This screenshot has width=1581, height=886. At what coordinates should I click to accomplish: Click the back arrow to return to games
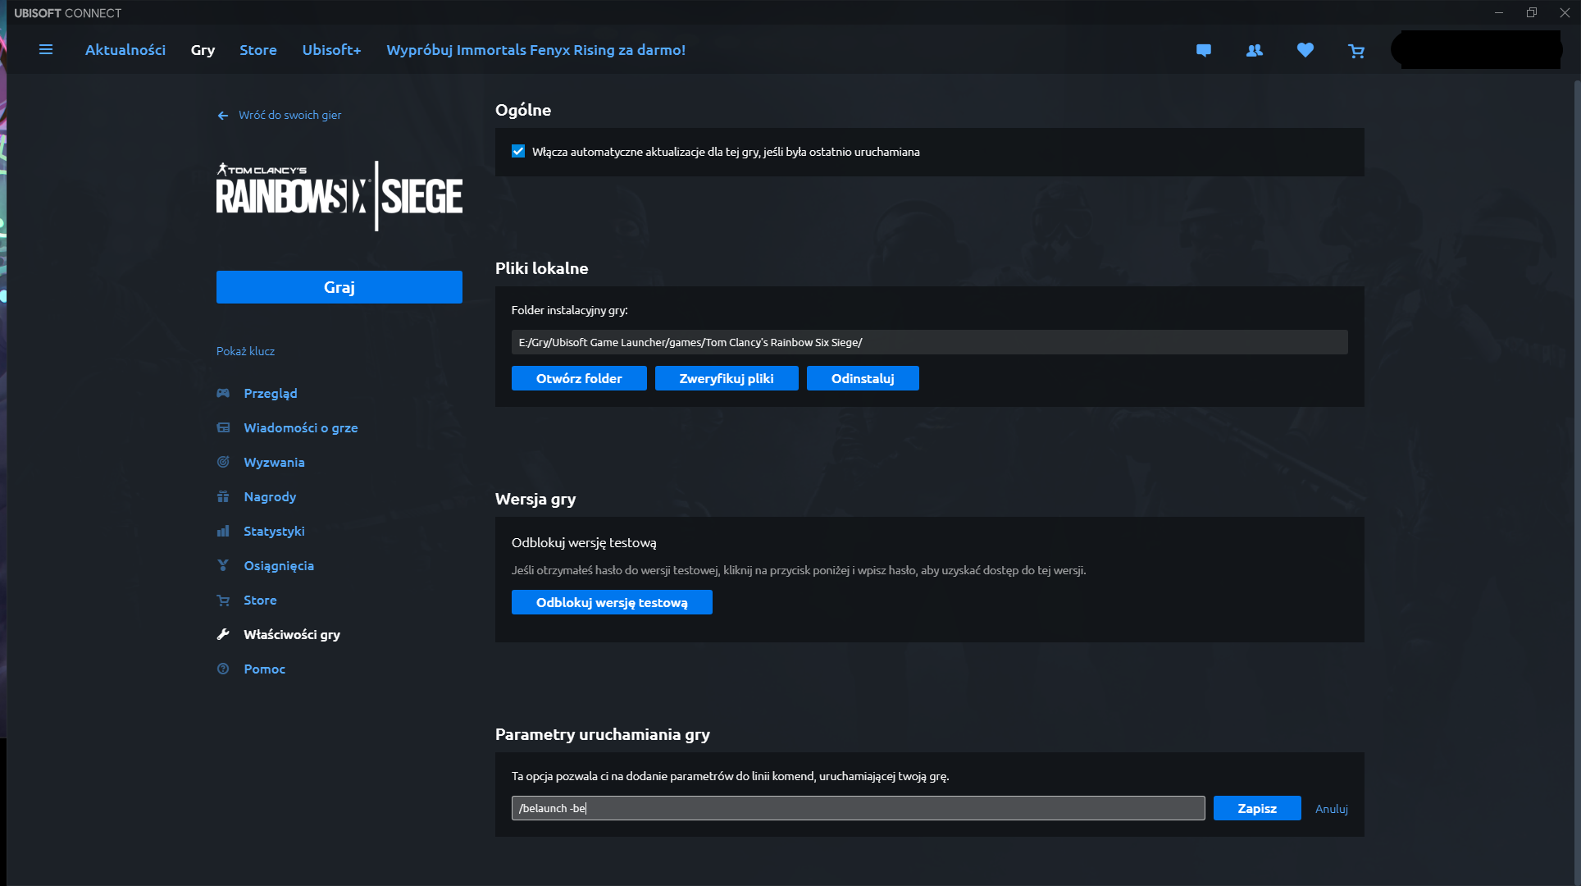click(x=222, y=115)
